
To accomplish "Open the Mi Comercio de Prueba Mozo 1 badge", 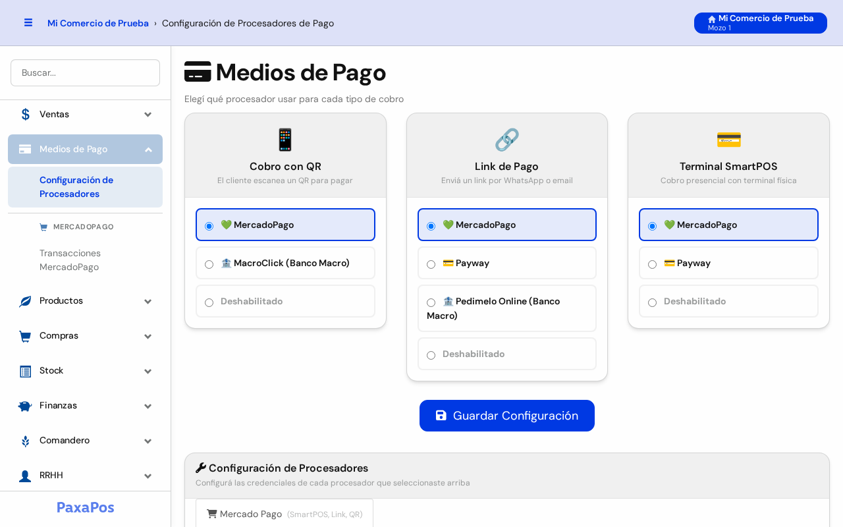I will tap(761, 23).
